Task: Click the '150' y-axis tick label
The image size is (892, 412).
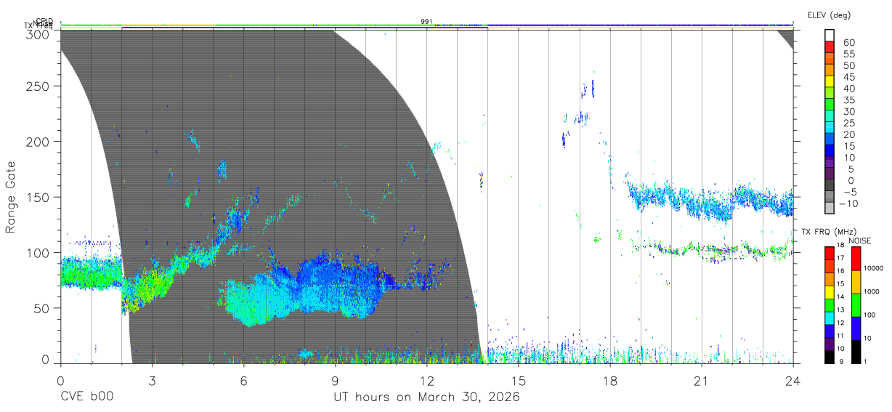Action: point(38,197)
